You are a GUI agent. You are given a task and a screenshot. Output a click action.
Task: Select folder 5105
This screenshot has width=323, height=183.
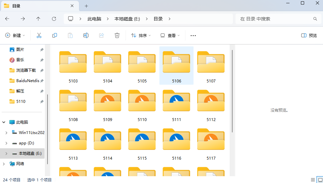click(x=142, y=66)
